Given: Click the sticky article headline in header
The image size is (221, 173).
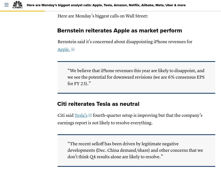Looking at the screenshot, I should (x=106, y=5).
